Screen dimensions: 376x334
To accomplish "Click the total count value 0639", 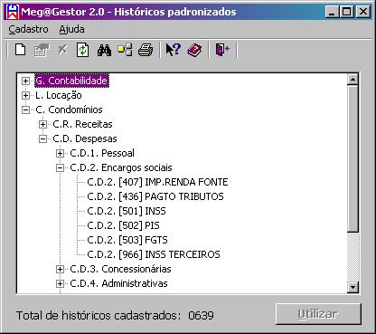I will [201, 316].
